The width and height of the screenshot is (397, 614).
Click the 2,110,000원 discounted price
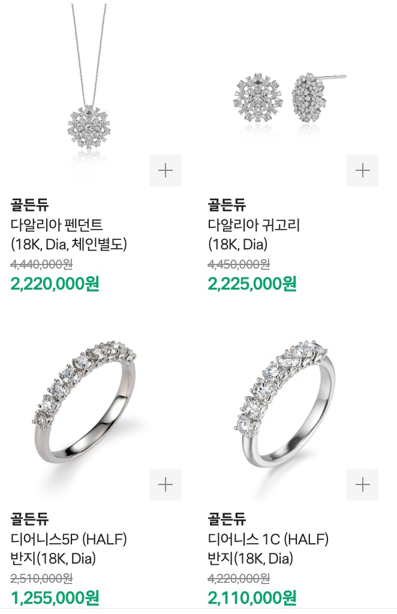coord(252,598)
